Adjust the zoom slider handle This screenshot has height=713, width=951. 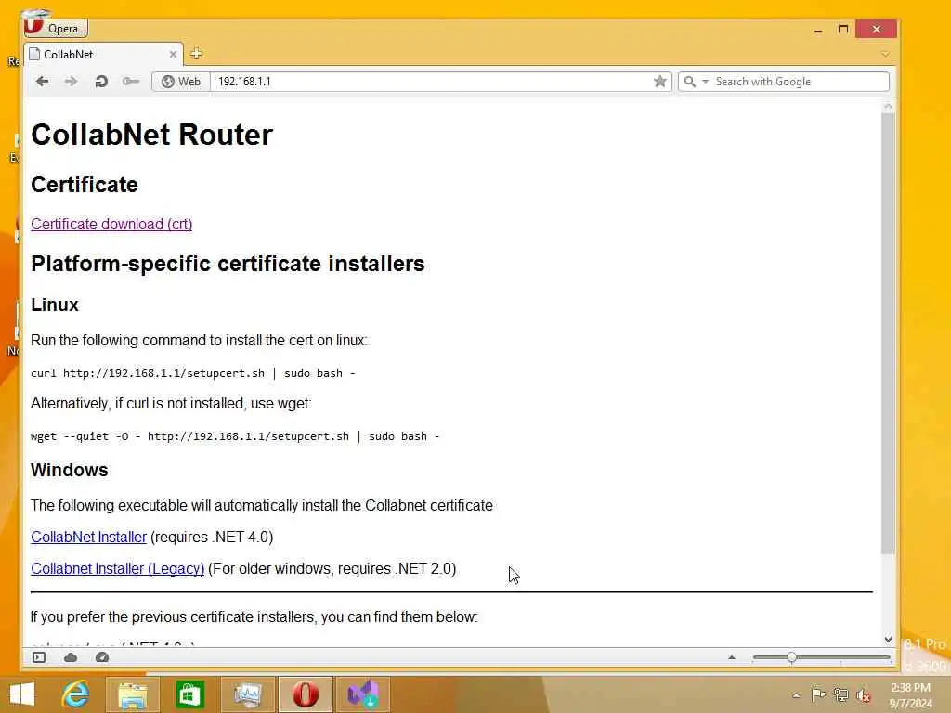[791, 657]
